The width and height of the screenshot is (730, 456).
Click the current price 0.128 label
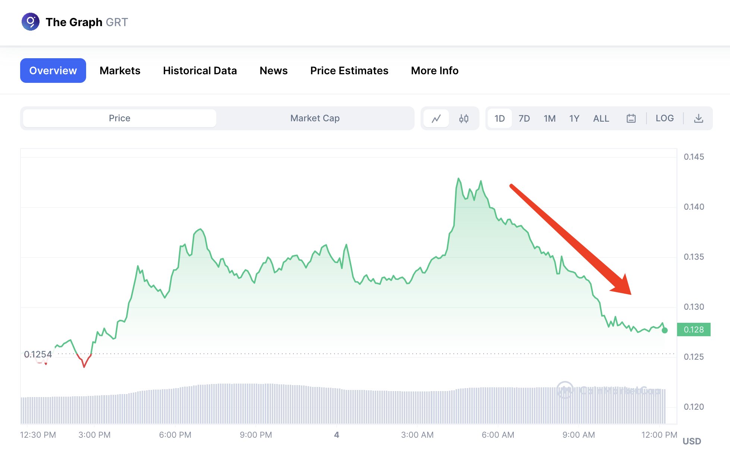(x=693, y=329)
